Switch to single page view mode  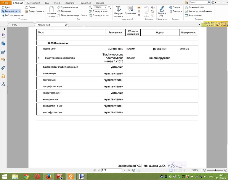pyautogui.click(x=171, y=170)
